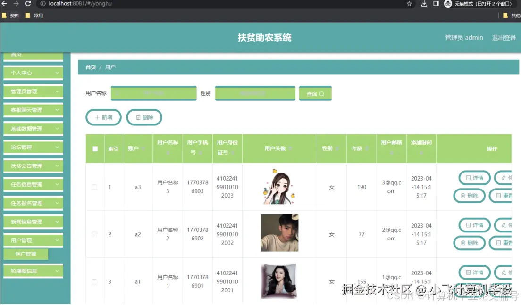Expand the 轮播图信息 sidebar menu
This screenshot has width=521, height=305.
(x=33, y=271)
